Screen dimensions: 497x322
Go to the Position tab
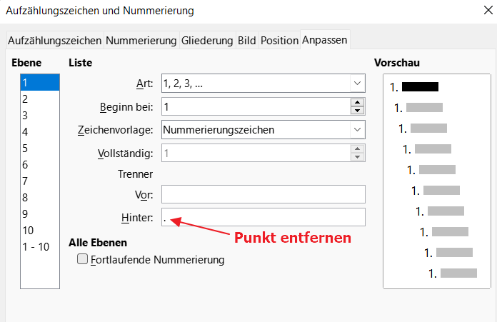[279, 41]
